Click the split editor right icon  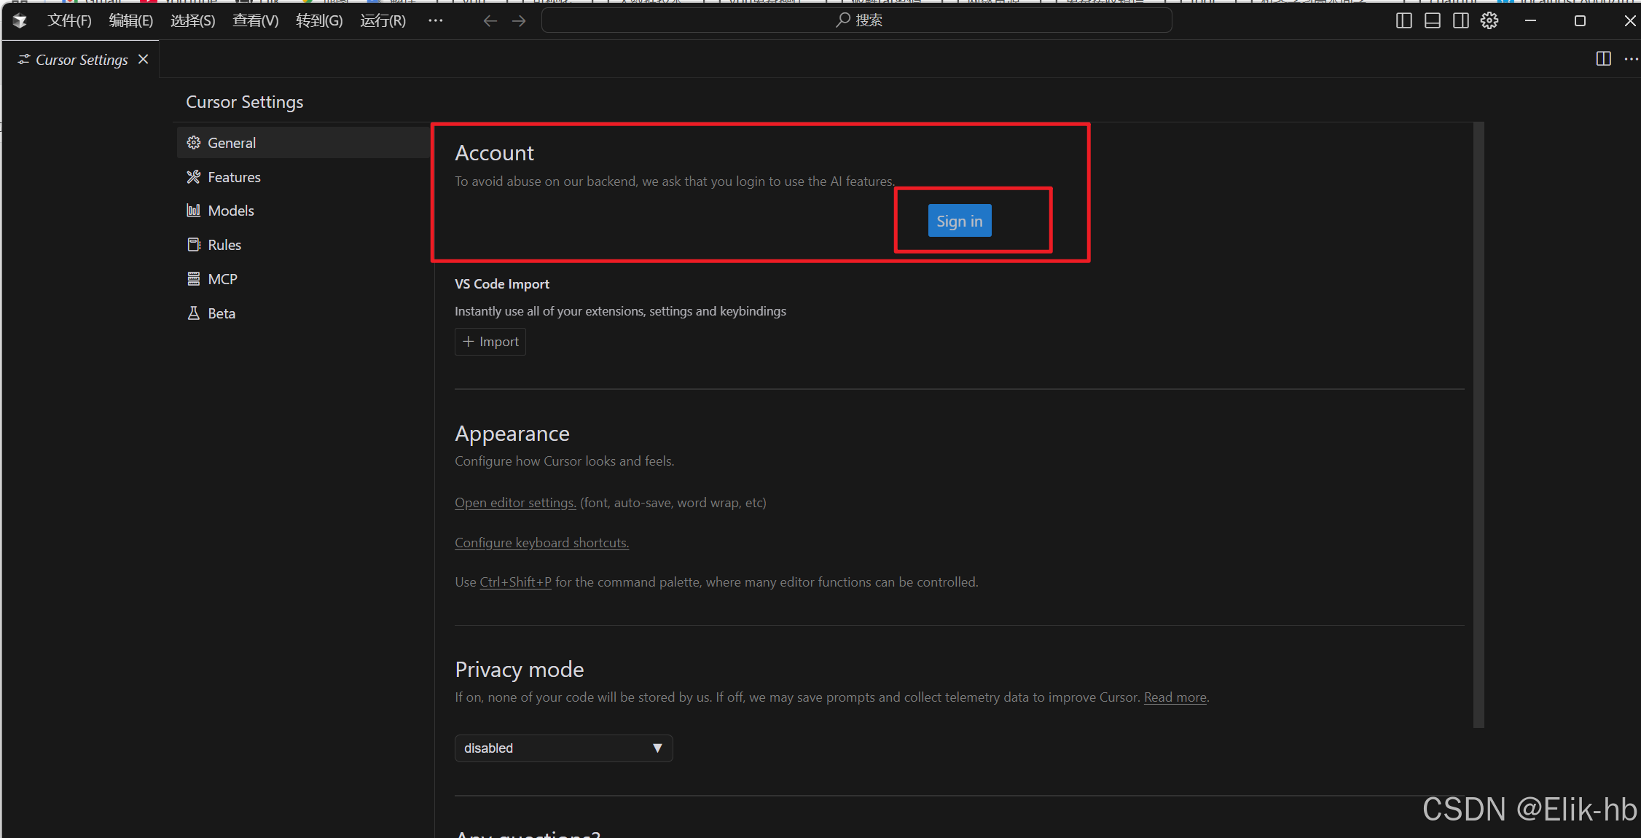point(1603,59)
